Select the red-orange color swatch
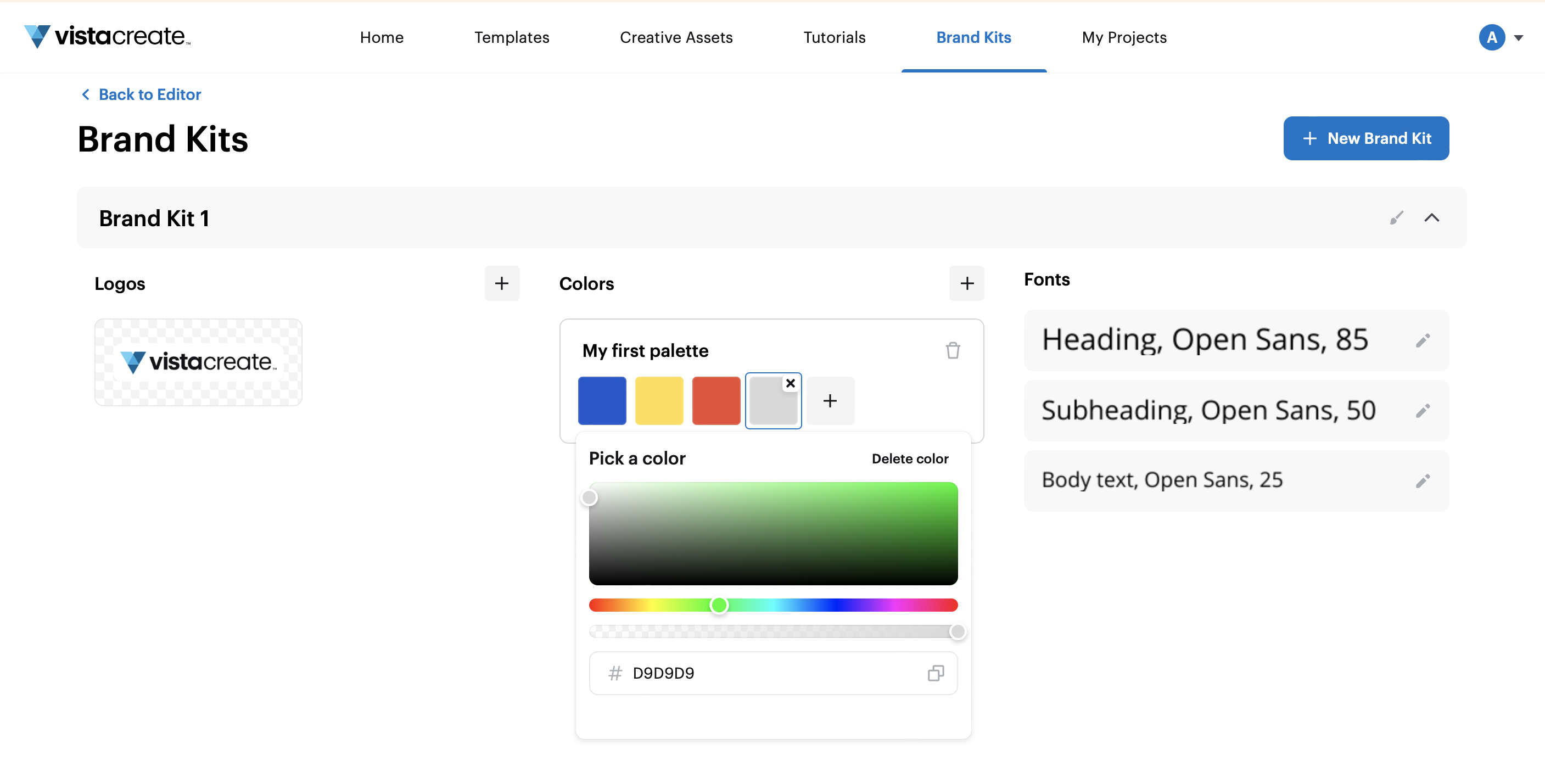 point(716,401)
